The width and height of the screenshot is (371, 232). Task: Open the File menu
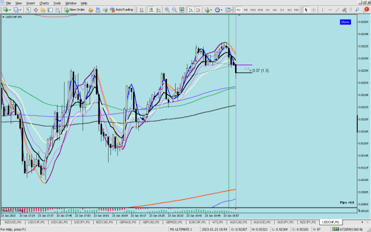pos(8,3)
